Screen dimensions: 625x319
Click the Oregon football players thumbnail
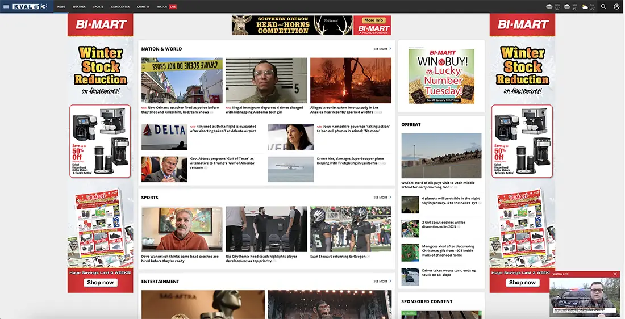click(351, 229)
